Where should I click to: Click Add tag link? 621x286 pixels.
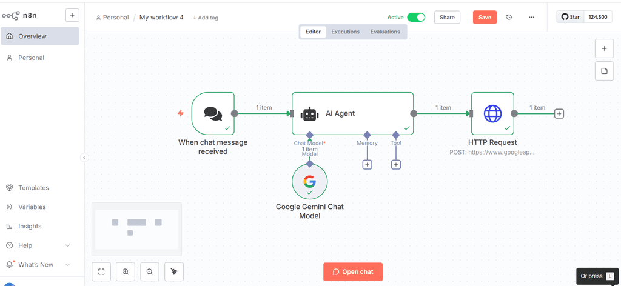tap(206, 18)
